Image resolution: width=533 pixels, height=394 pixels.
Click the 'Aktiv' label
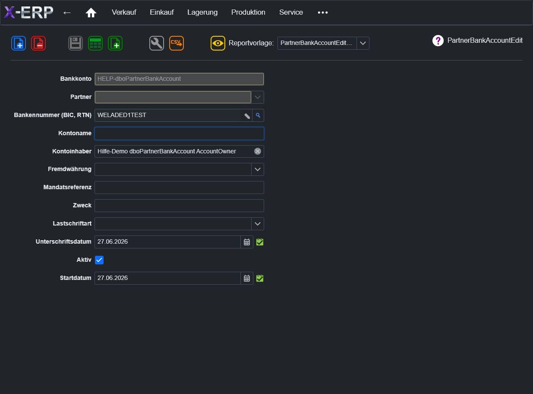[x=84, y=260]
